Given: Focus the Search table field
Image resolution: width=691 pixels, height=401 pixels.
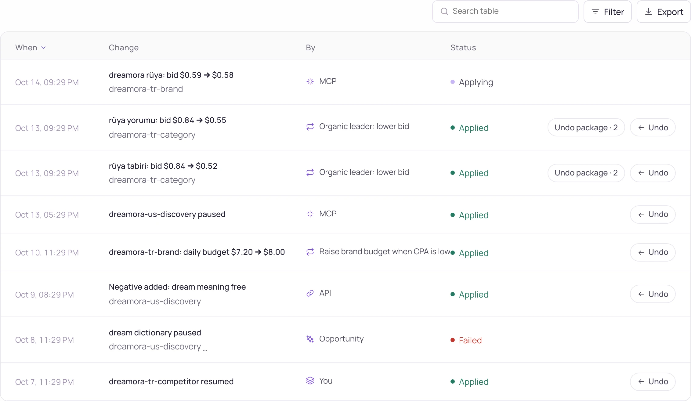Looking at the screenshot, I should click(505, 12).
